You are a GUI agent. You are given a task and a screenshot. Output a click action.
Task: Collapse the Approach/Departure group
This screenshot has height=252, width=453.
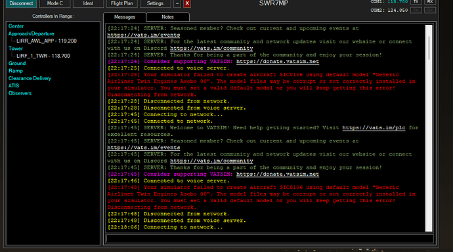[x=32, y=33]
